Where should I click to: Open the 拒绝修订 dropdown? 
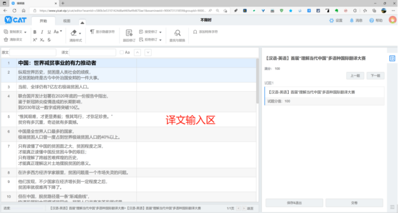160,39
